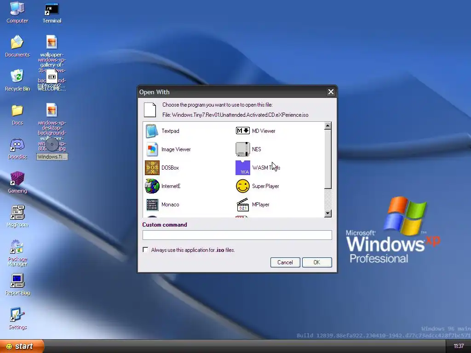Image resolution: width=471 pixels, height=353 pixels.
Task: Launch the Gameing desktop shortcut
Action: click(17, 182)
